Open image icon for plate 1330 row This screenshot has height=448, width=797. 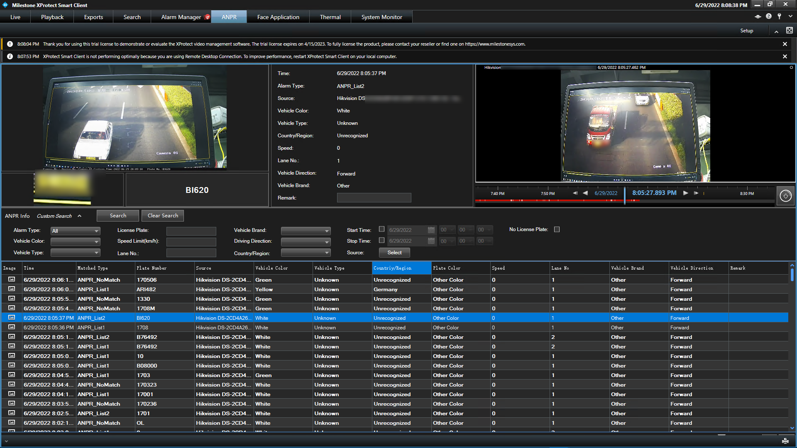coord(12,299)
